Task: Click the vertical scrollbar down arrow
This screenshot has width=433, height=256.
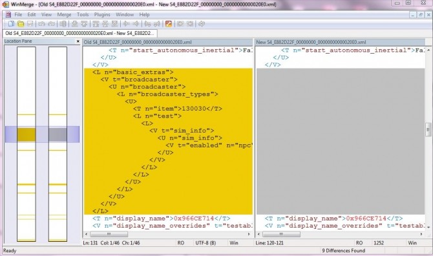Action: [x=428, y=227]
